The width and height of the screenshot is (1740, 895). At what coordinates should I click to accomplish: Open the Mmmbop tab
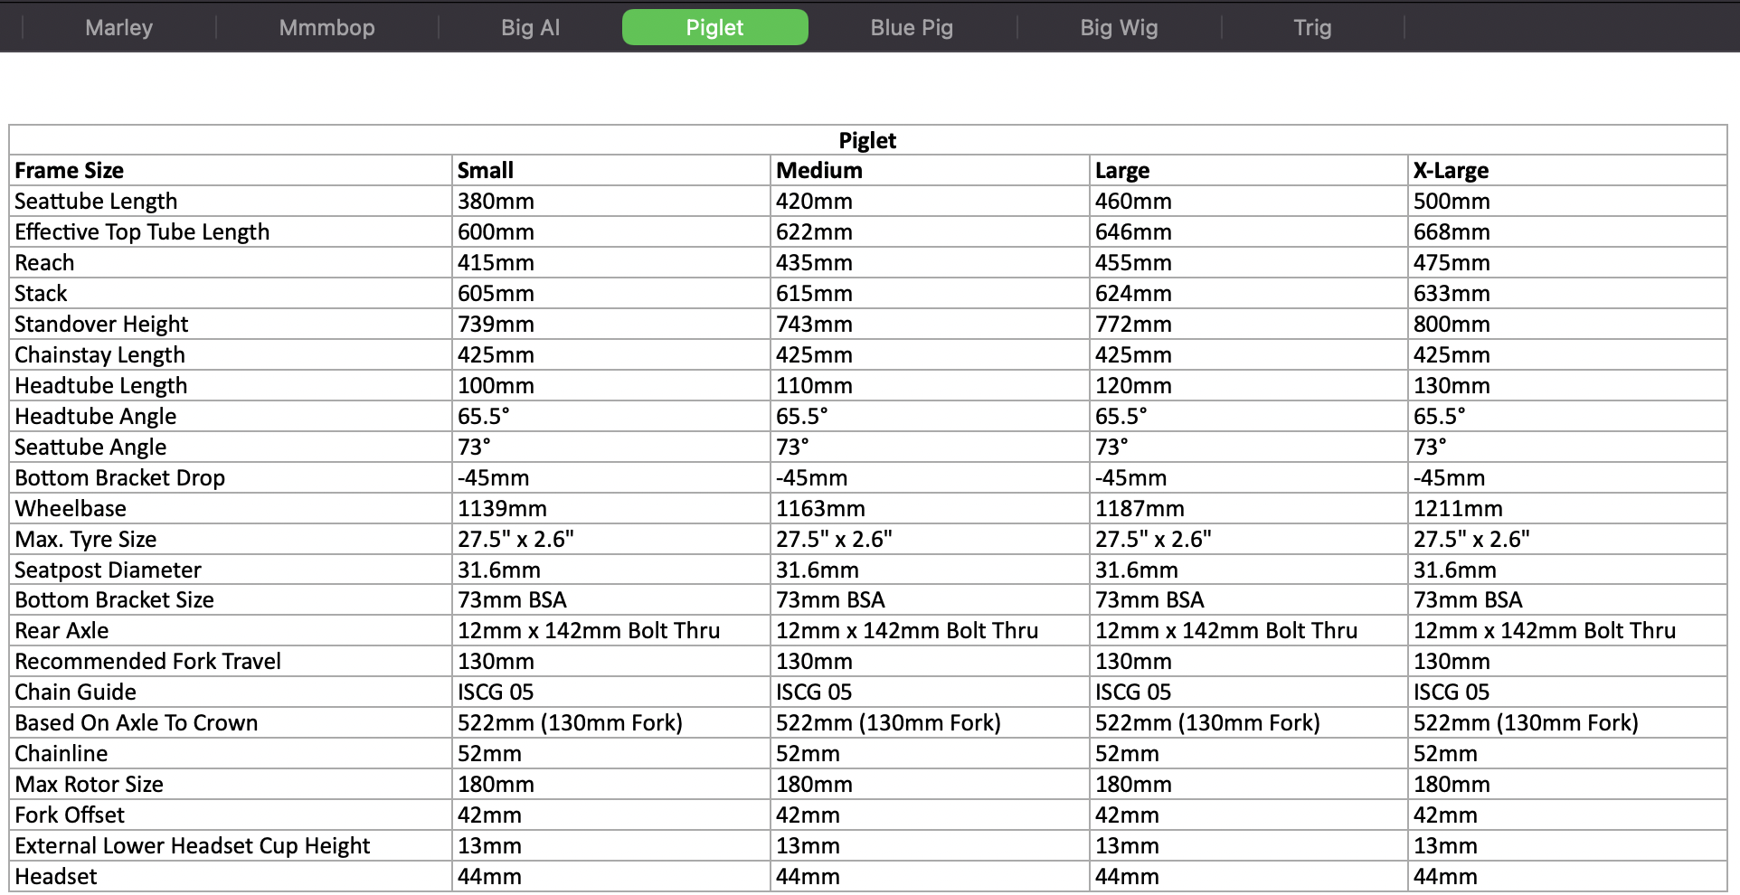pos(326,27)
